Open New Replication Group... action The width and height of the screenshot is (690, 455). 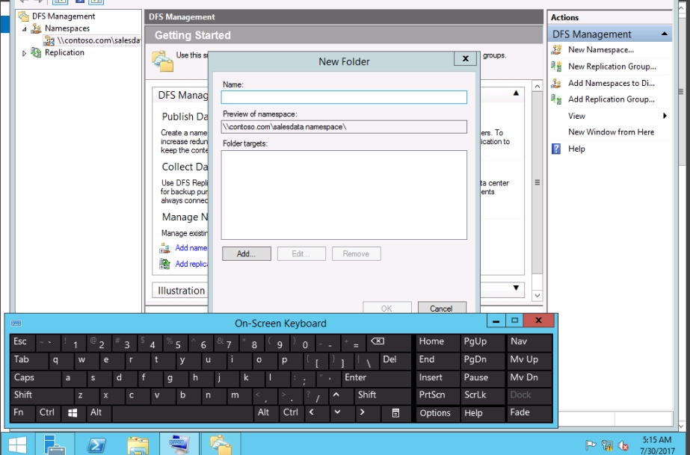pos(612,66)
